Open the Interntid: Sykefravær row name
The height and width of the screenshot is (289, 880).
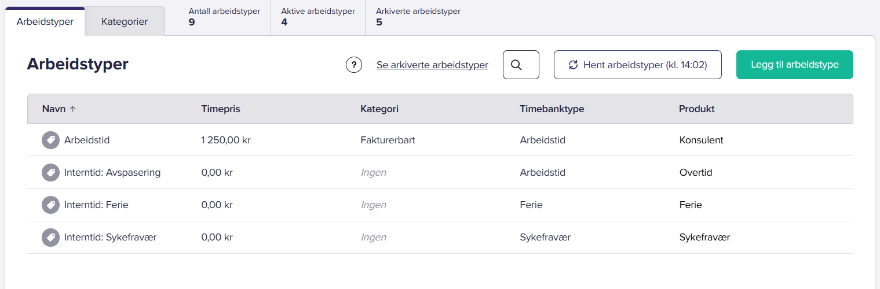(x=110, y=237)
